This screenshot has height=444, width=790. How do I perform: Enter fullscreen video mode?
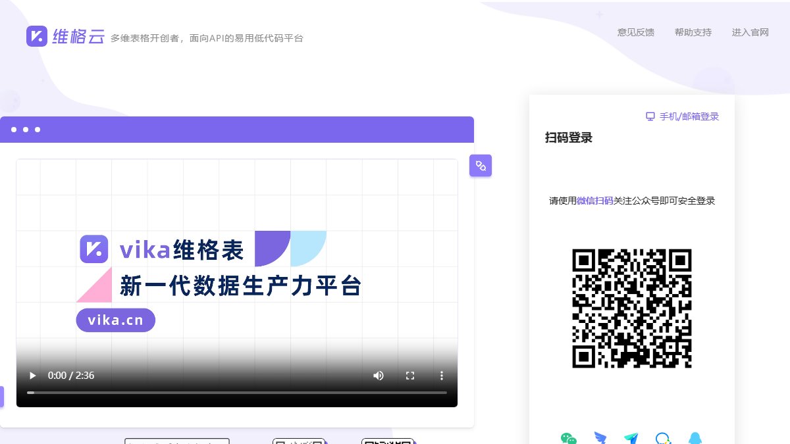coord(410,376)
